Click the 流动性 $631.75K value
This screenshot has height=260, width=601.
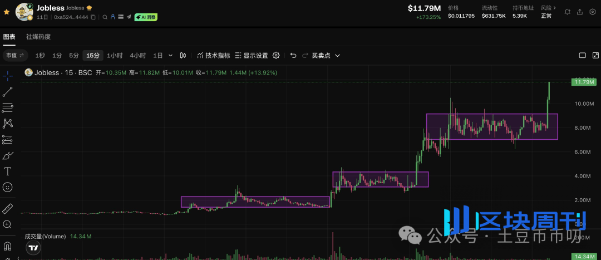tap(494, 16)
